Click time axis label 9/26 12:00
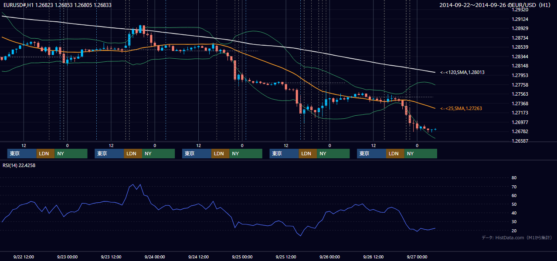The width and height of the screenshot is (557, 261). point(373,257)
